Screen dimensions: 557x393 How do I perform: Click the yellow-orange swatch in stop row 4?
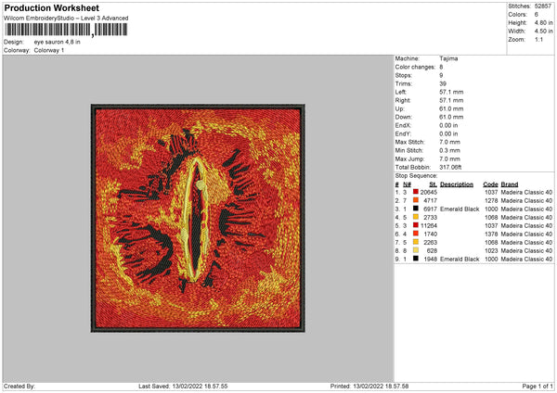[416, 217]
